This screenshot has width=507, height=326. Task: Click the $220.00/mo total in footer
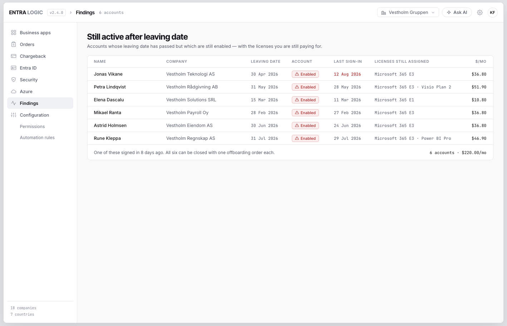click(x=474, y=153)
